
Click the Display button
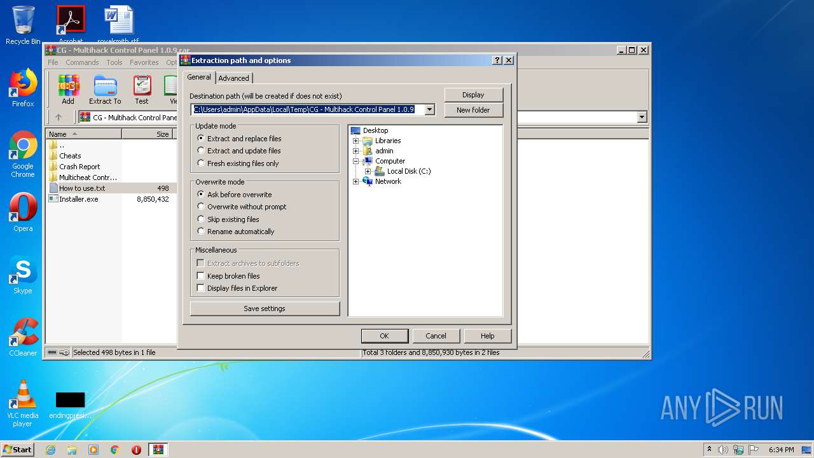[x=473, y=95]
